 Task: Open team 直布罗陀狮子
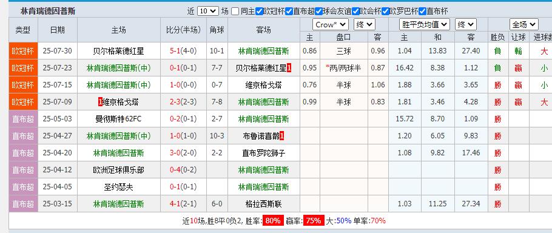(x=264, y=153)
